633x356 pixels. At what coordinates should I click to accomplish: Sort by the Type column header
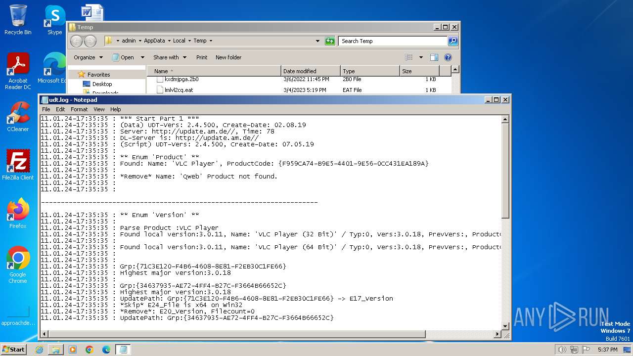pyautogui.click(x=370, y=71)
